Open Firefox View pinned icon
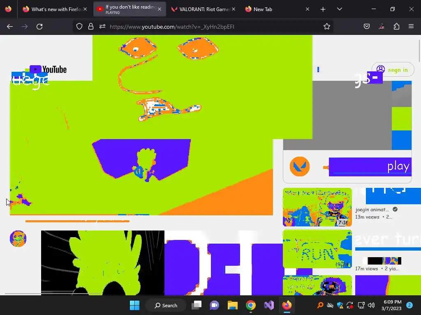 click(x=8, y=9)
